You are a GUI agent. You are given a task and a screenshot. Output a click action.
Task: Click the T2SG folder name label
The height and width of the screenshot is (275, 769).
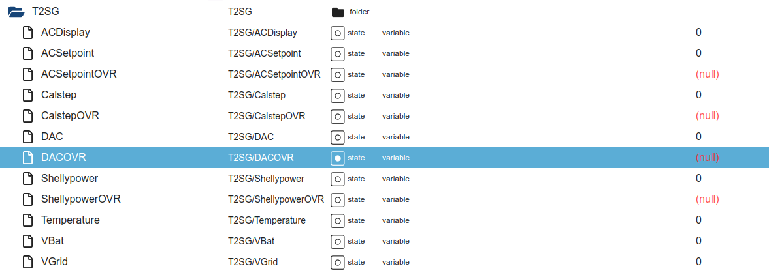click(45, 12)
